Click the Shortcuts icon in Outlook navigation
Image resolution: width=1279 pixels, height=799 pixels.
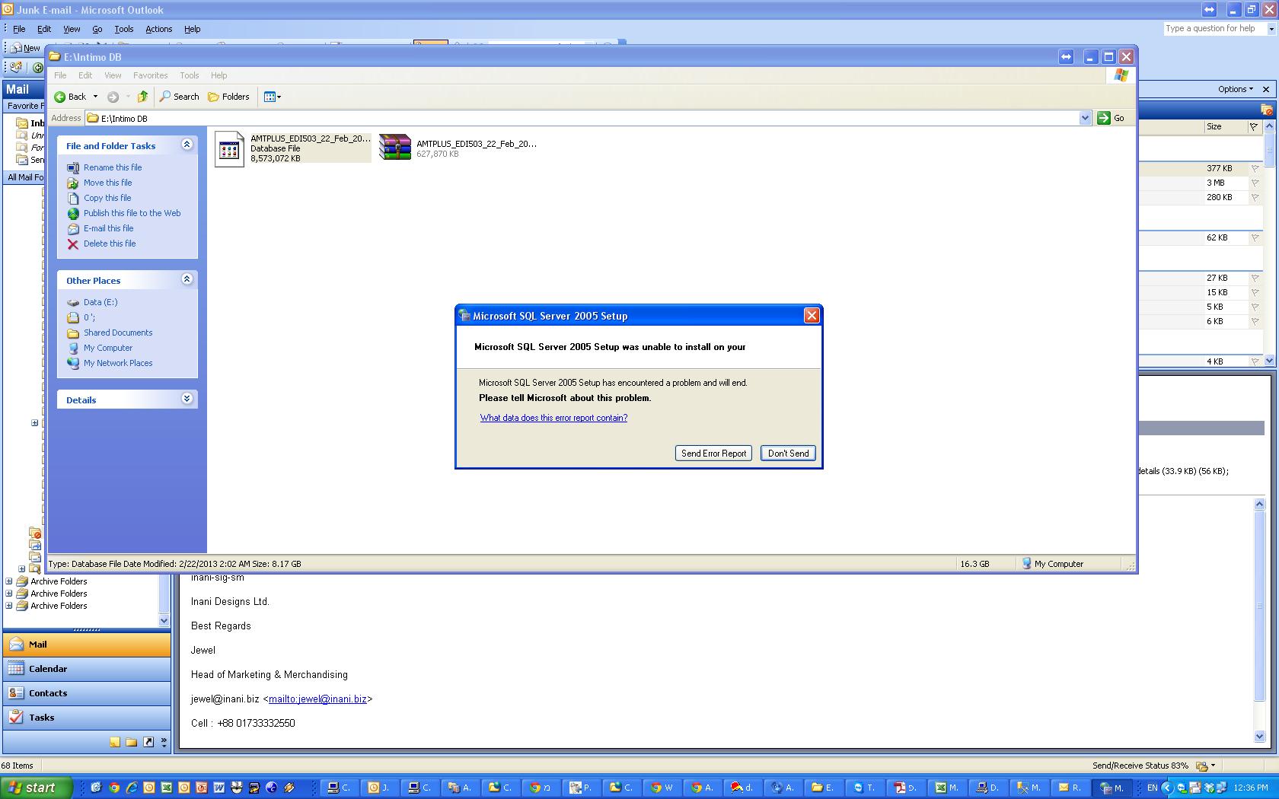coord(148,742)
